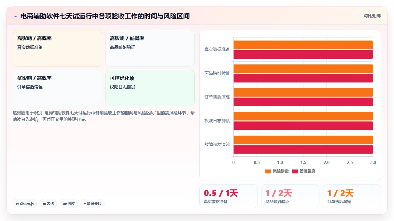The image size is (394, 221).
Task: Click the 商品映射验证 chart axis label
Action: click(217, 73)
